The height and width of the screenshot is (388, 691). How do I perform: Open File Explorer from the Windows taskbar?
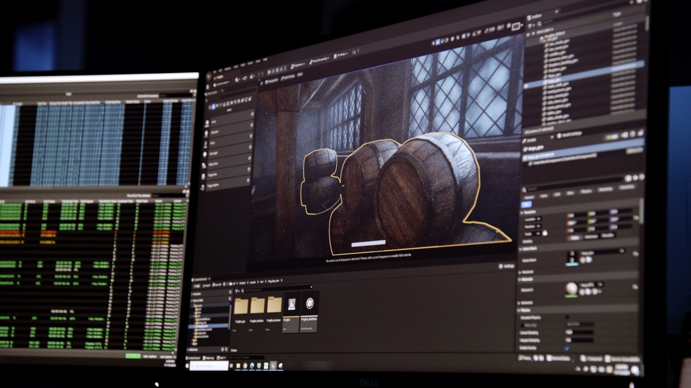[x=238, y=366]
